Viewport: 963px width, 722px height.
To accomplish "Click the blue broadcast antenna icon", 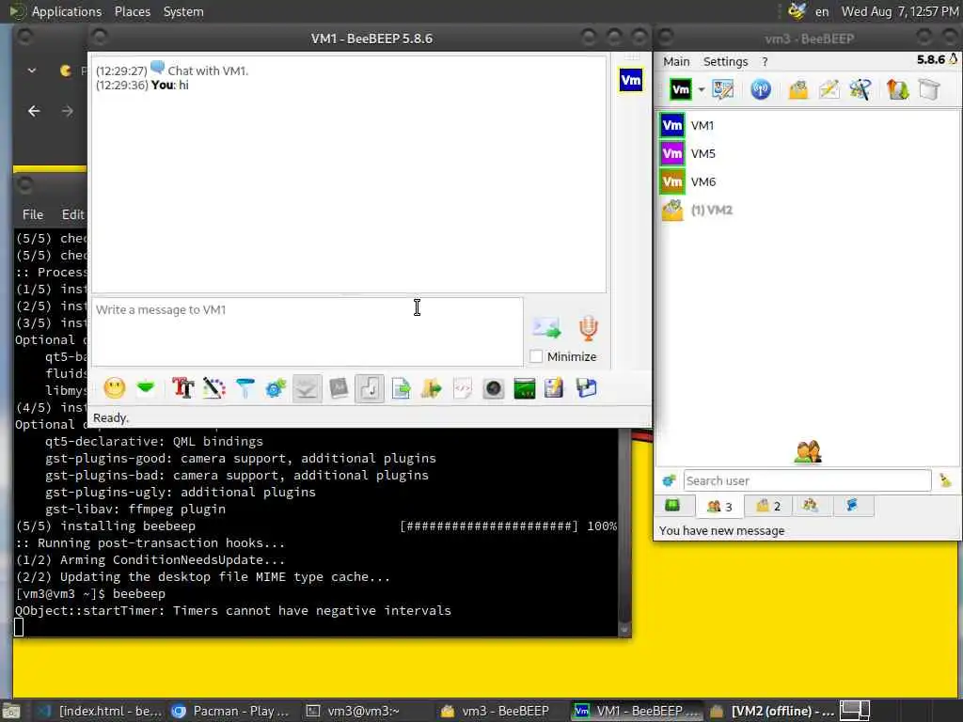I will coord(761,89).
